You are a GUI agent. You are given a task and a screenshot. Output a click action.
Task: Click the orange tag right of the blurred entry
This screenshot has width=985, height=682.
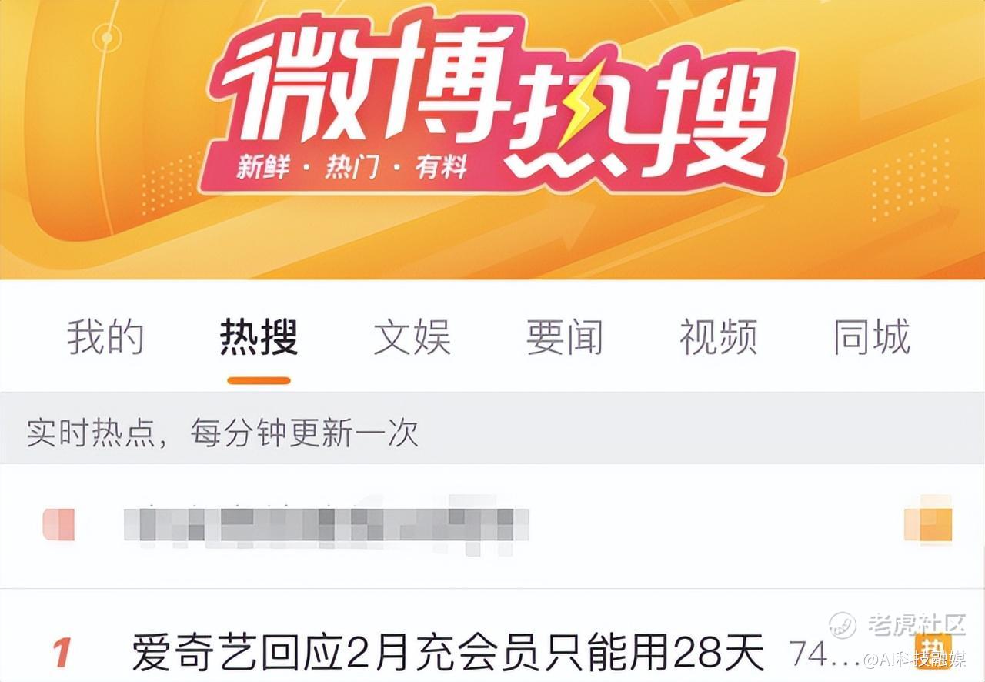click(928, 525)
